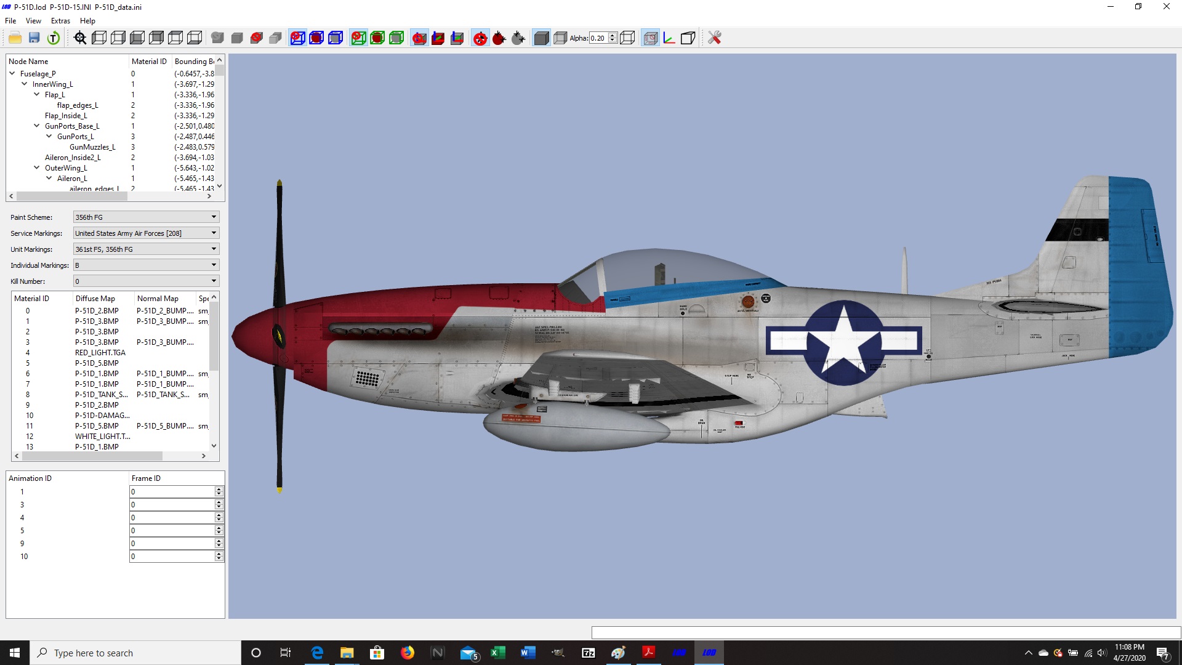1182x665 pixels.
Task: Toggle the coordinate axes display icon
Action: (669, 38)
